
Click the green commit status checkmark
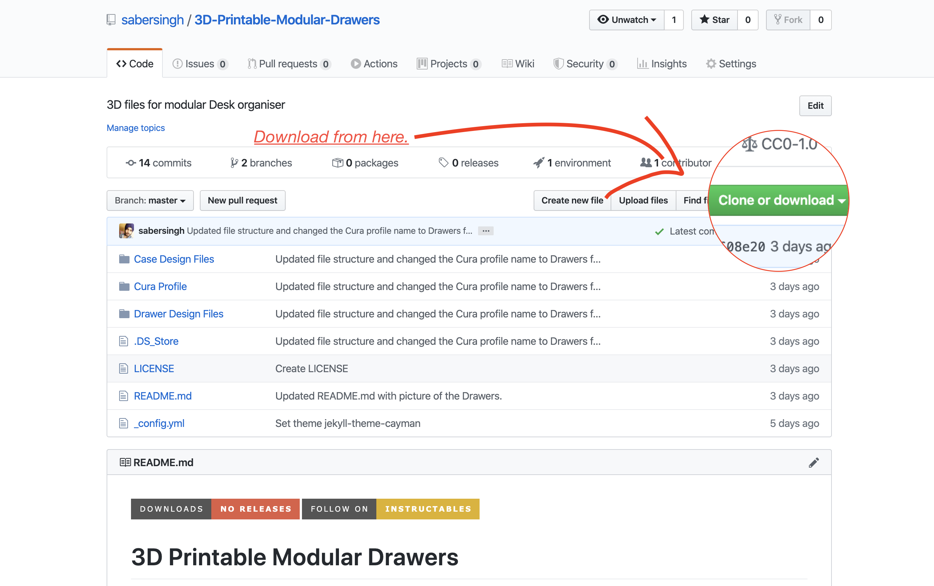point(659,231)
